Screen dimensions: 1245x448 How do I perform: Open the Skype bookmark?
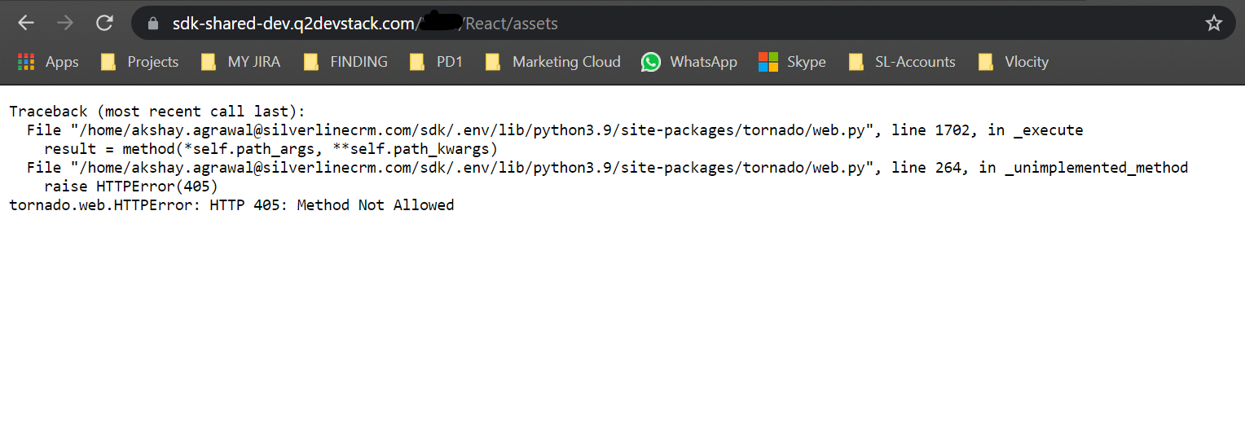[x=792, y=62]
